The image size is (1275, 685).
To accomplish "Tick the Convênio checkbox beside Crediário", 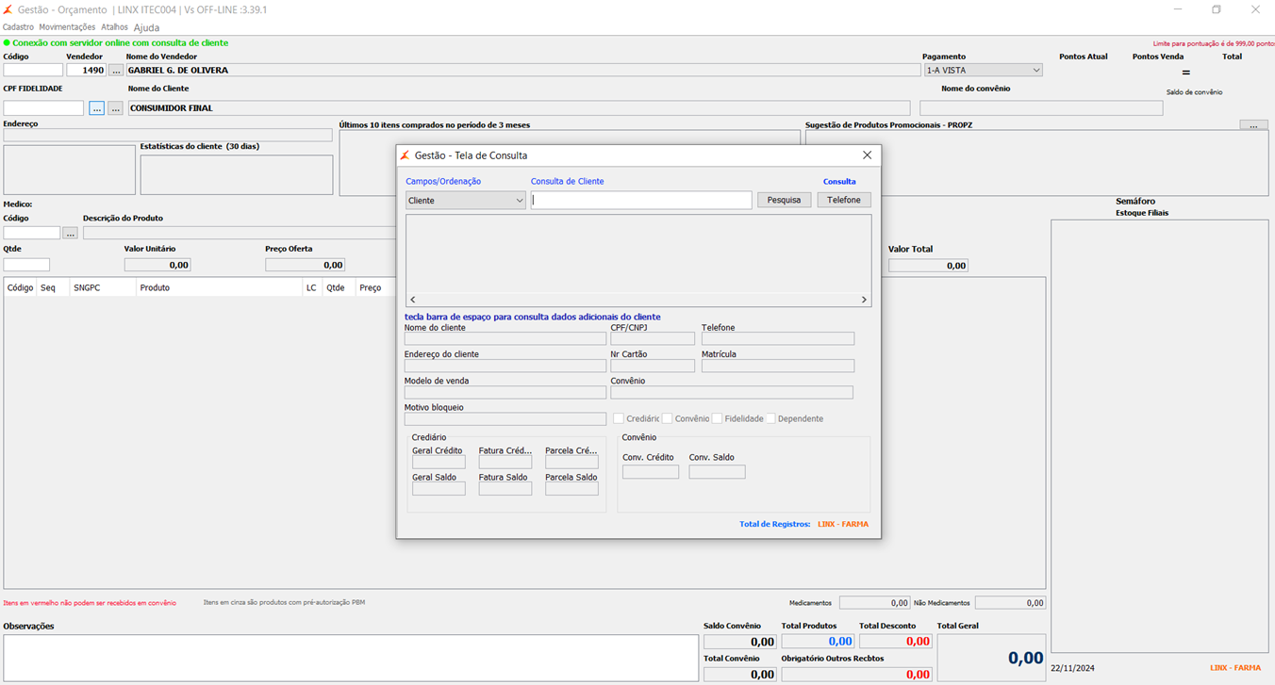I will [667, 418].
